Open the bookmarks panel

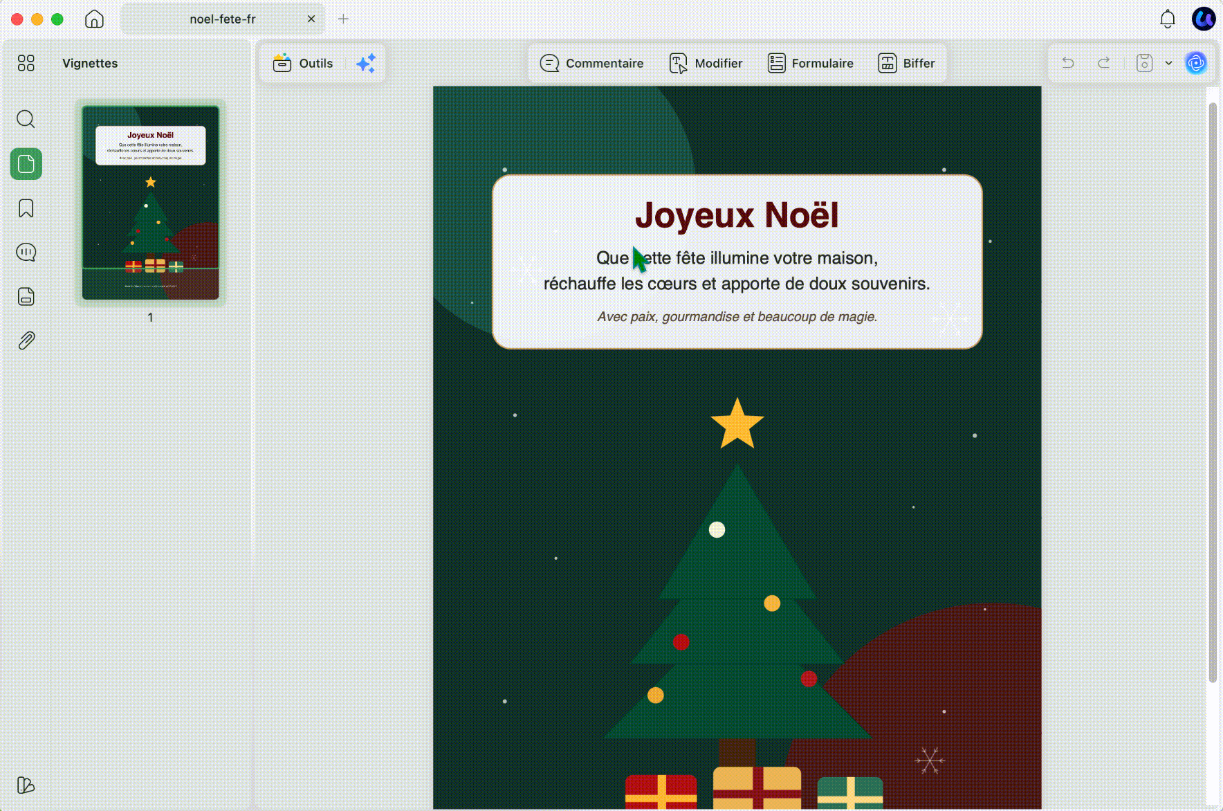(26, 208)
